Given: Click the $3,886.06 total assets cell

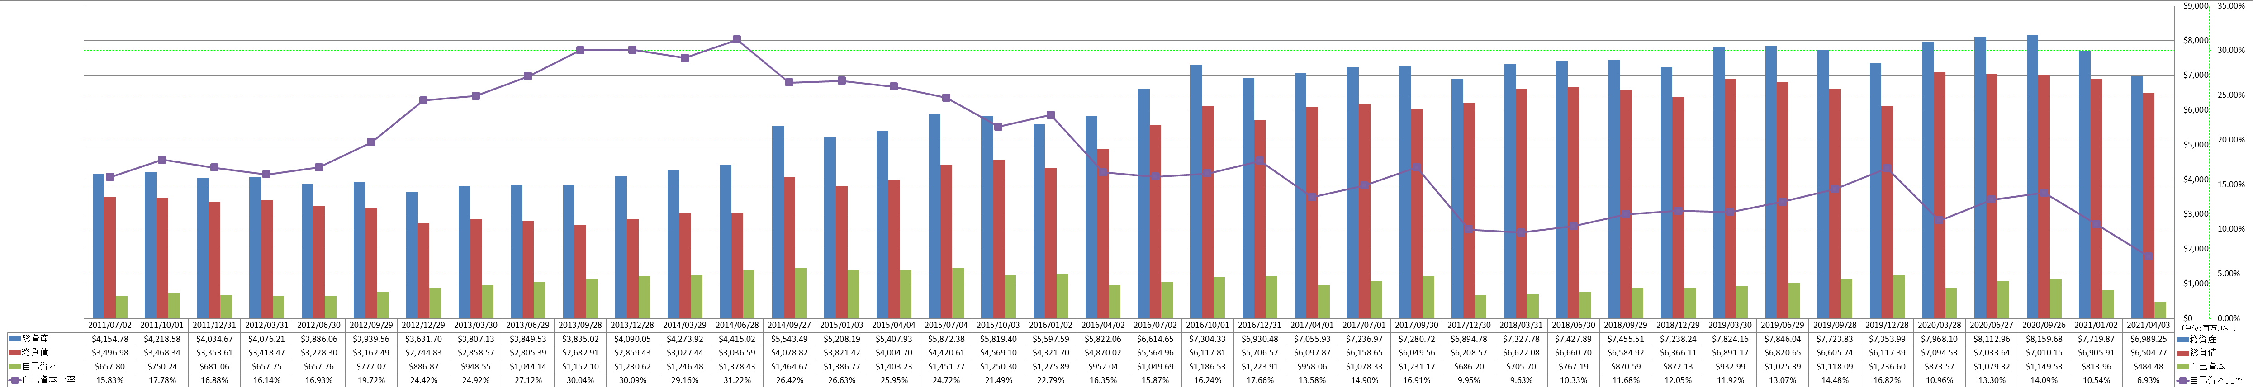Looking at the screenshot, I should [x=319, y=339].
